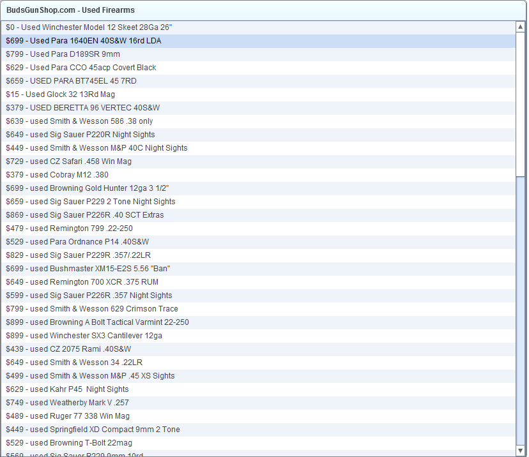Select used Sig Sauer P226R .40 SCT Extras
Screen dimensions: 529x457
click(258, 215)
